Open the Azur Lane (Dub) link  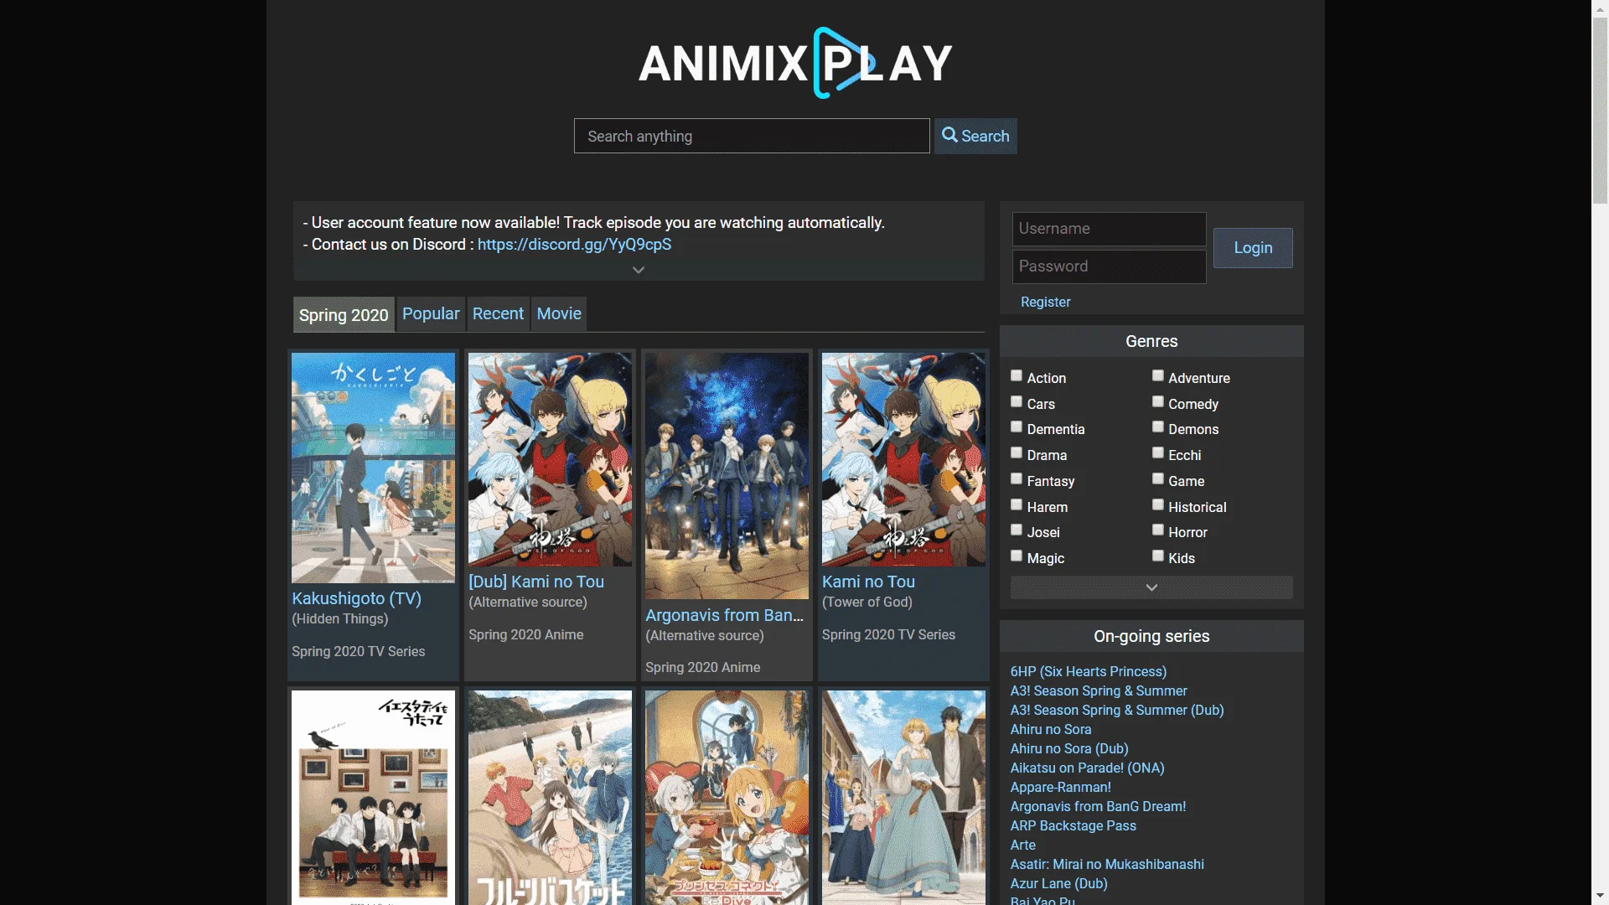point(1058,884)
